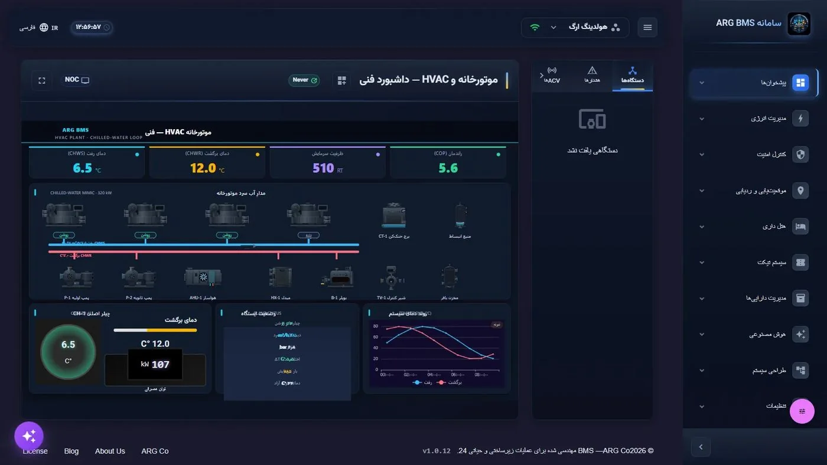Select the B-1 boiler icon
The width and height of the screenshot is (827, 465).
pyautogui.click(x=338, y=277)
